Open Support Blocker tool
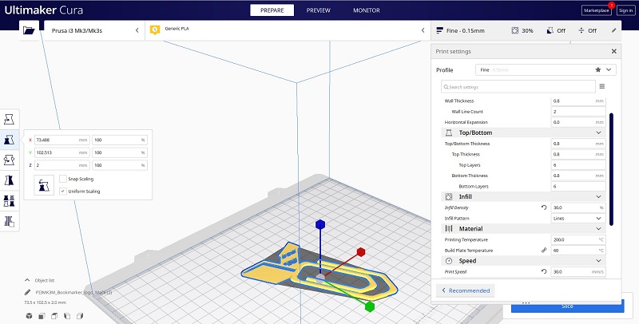Screen dimensions: 639x324 (9, 221)
